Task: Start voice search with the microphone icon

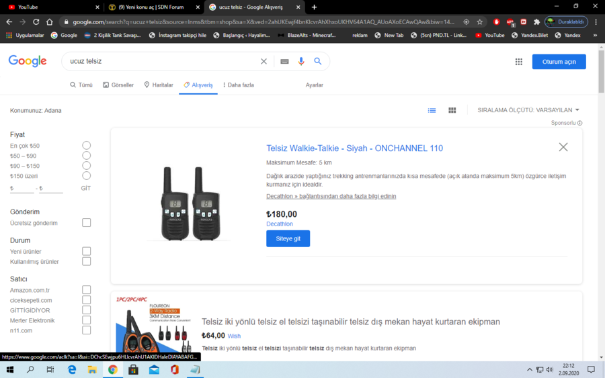Action: pos(301,61)
